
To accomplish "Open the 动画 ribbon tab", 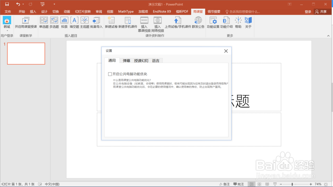I will [x=67, y=12].
